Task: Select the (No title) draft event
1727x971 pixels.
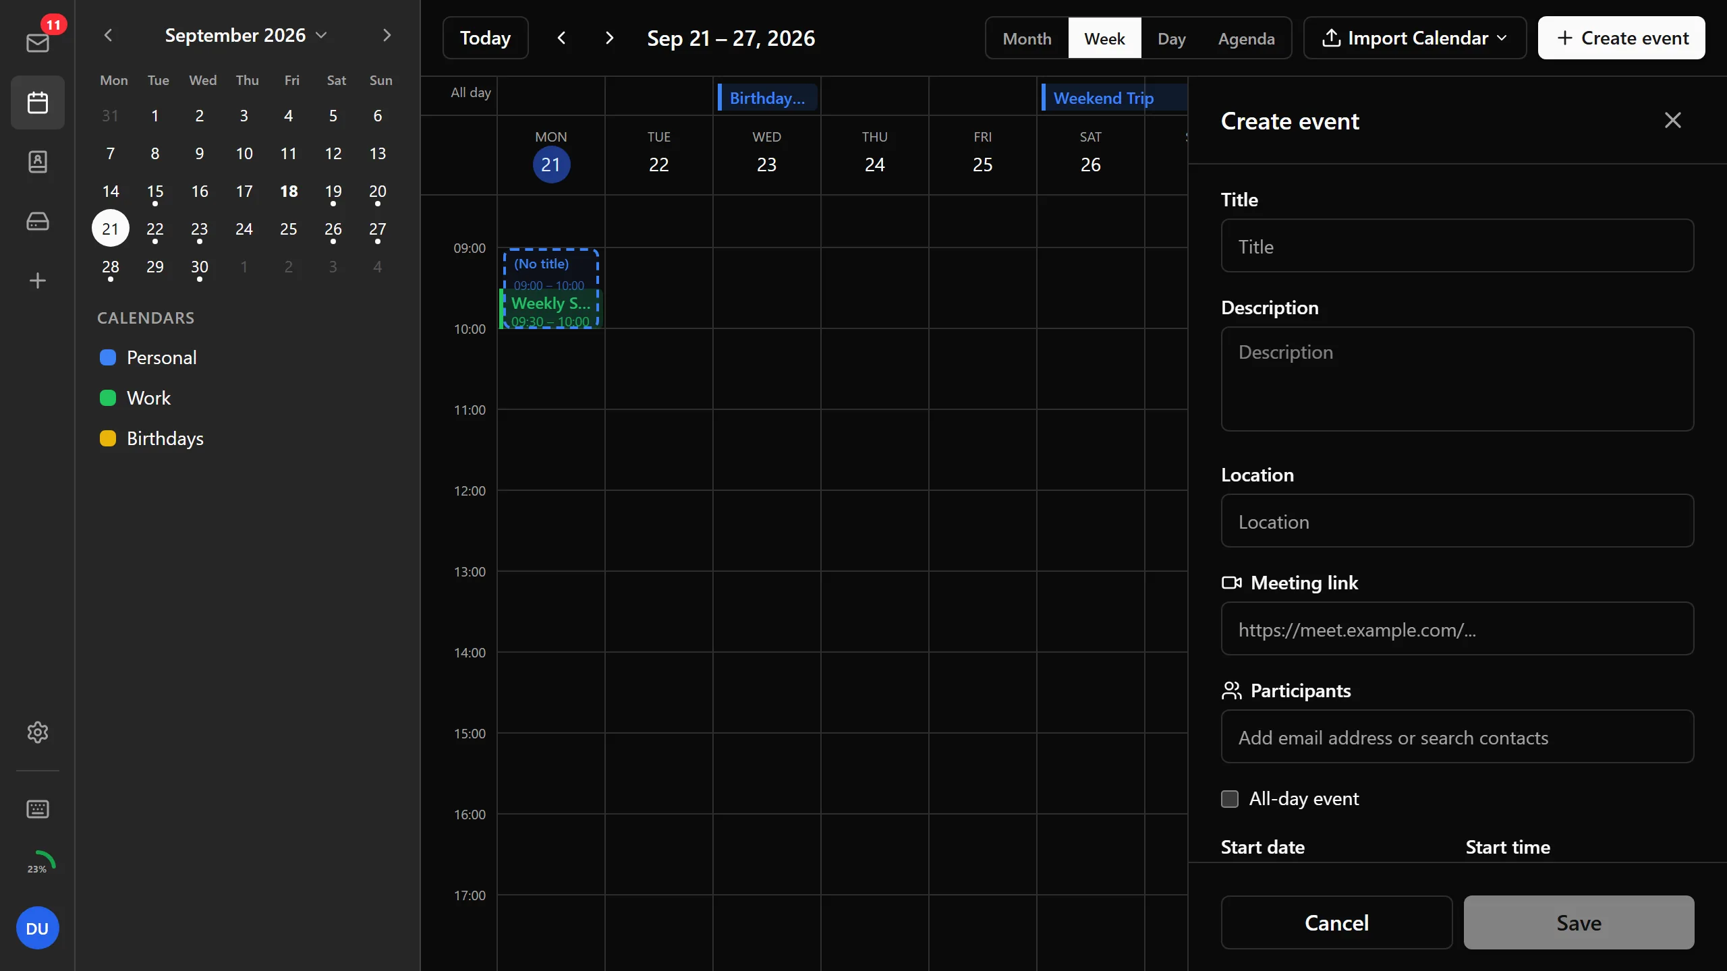Action: coord(550,268)
